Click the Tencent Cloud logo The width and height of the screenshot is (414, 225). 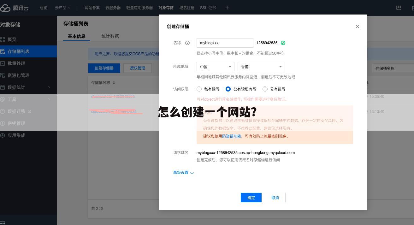pyautogui.click(x=15, y=8)
